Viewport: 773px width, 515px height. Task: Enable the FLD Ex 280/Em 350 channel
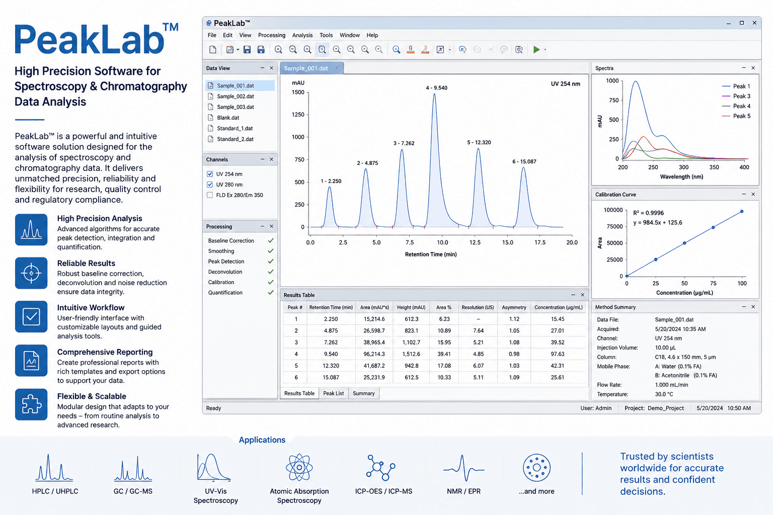[210, 195]
